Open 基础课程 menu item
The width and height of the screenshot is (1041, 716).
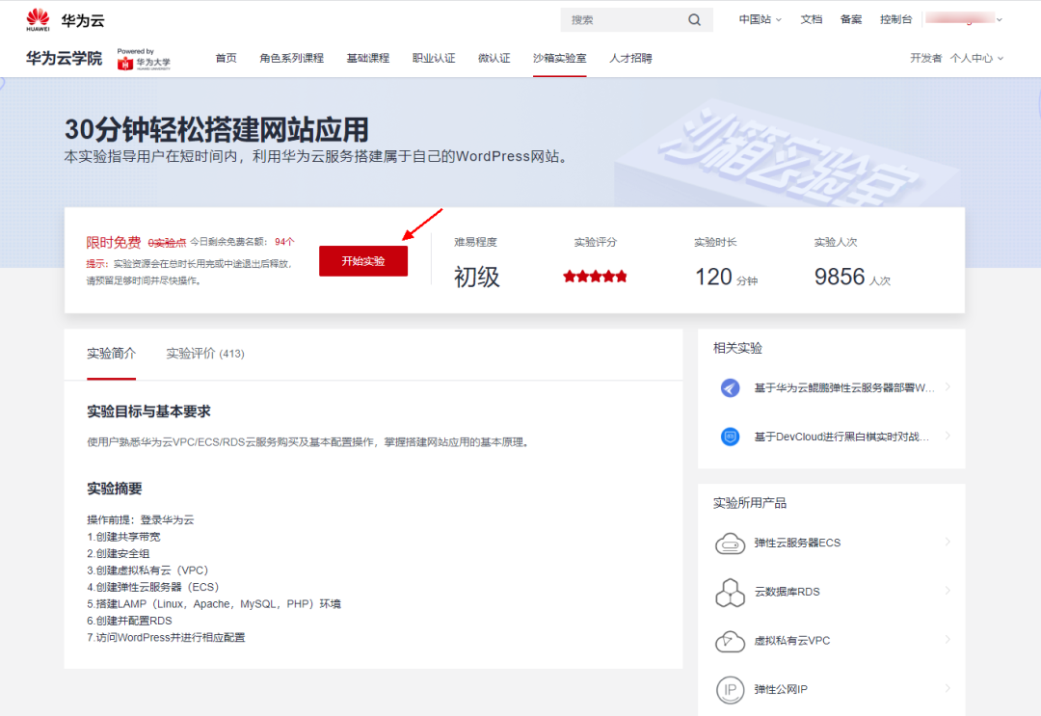tap(368, 59)
